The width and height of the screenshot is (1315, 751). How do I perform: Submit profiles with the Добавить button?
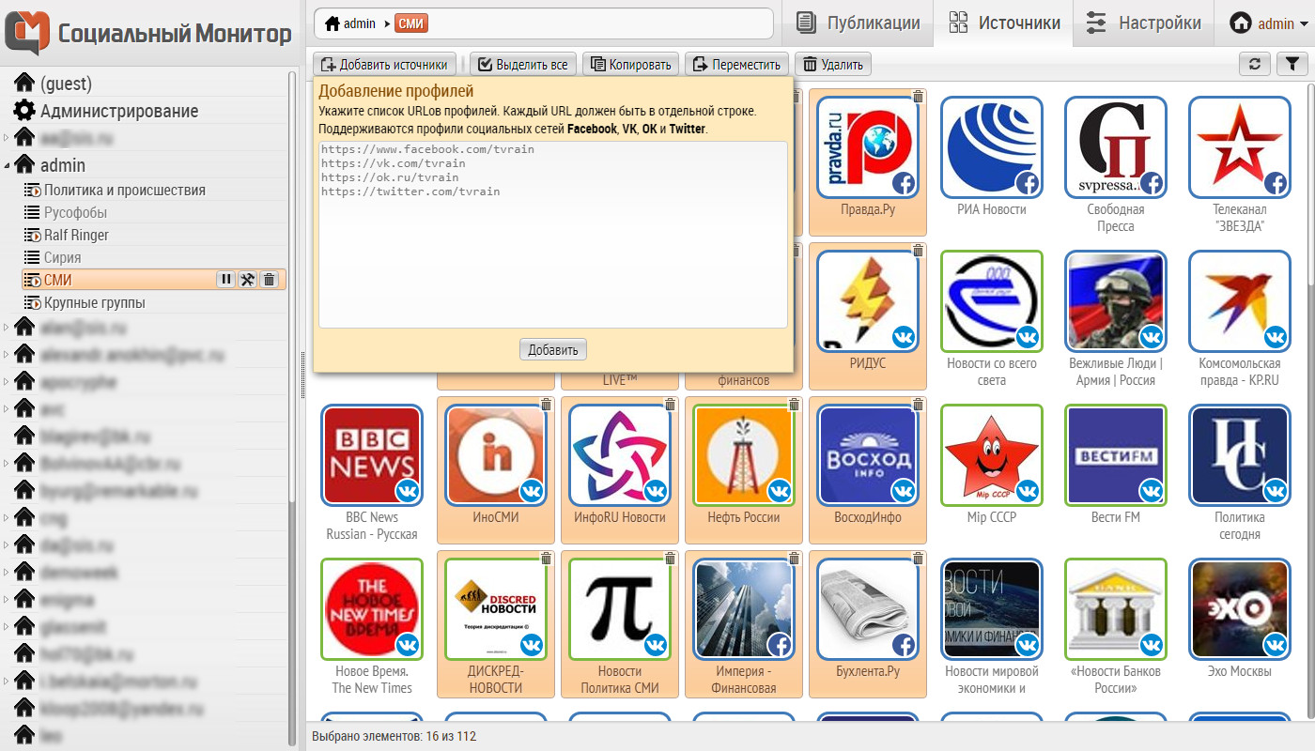[x=553, y=349]
